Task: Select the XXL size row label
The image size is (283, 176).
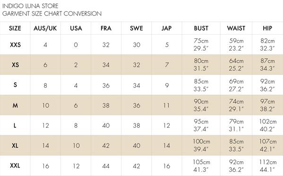Action: tap(15, 166)
